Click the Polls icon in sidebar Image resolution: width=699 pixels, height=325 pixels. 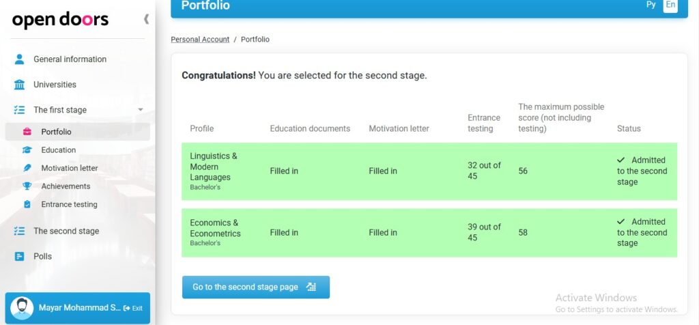click(x=19, y=256)
